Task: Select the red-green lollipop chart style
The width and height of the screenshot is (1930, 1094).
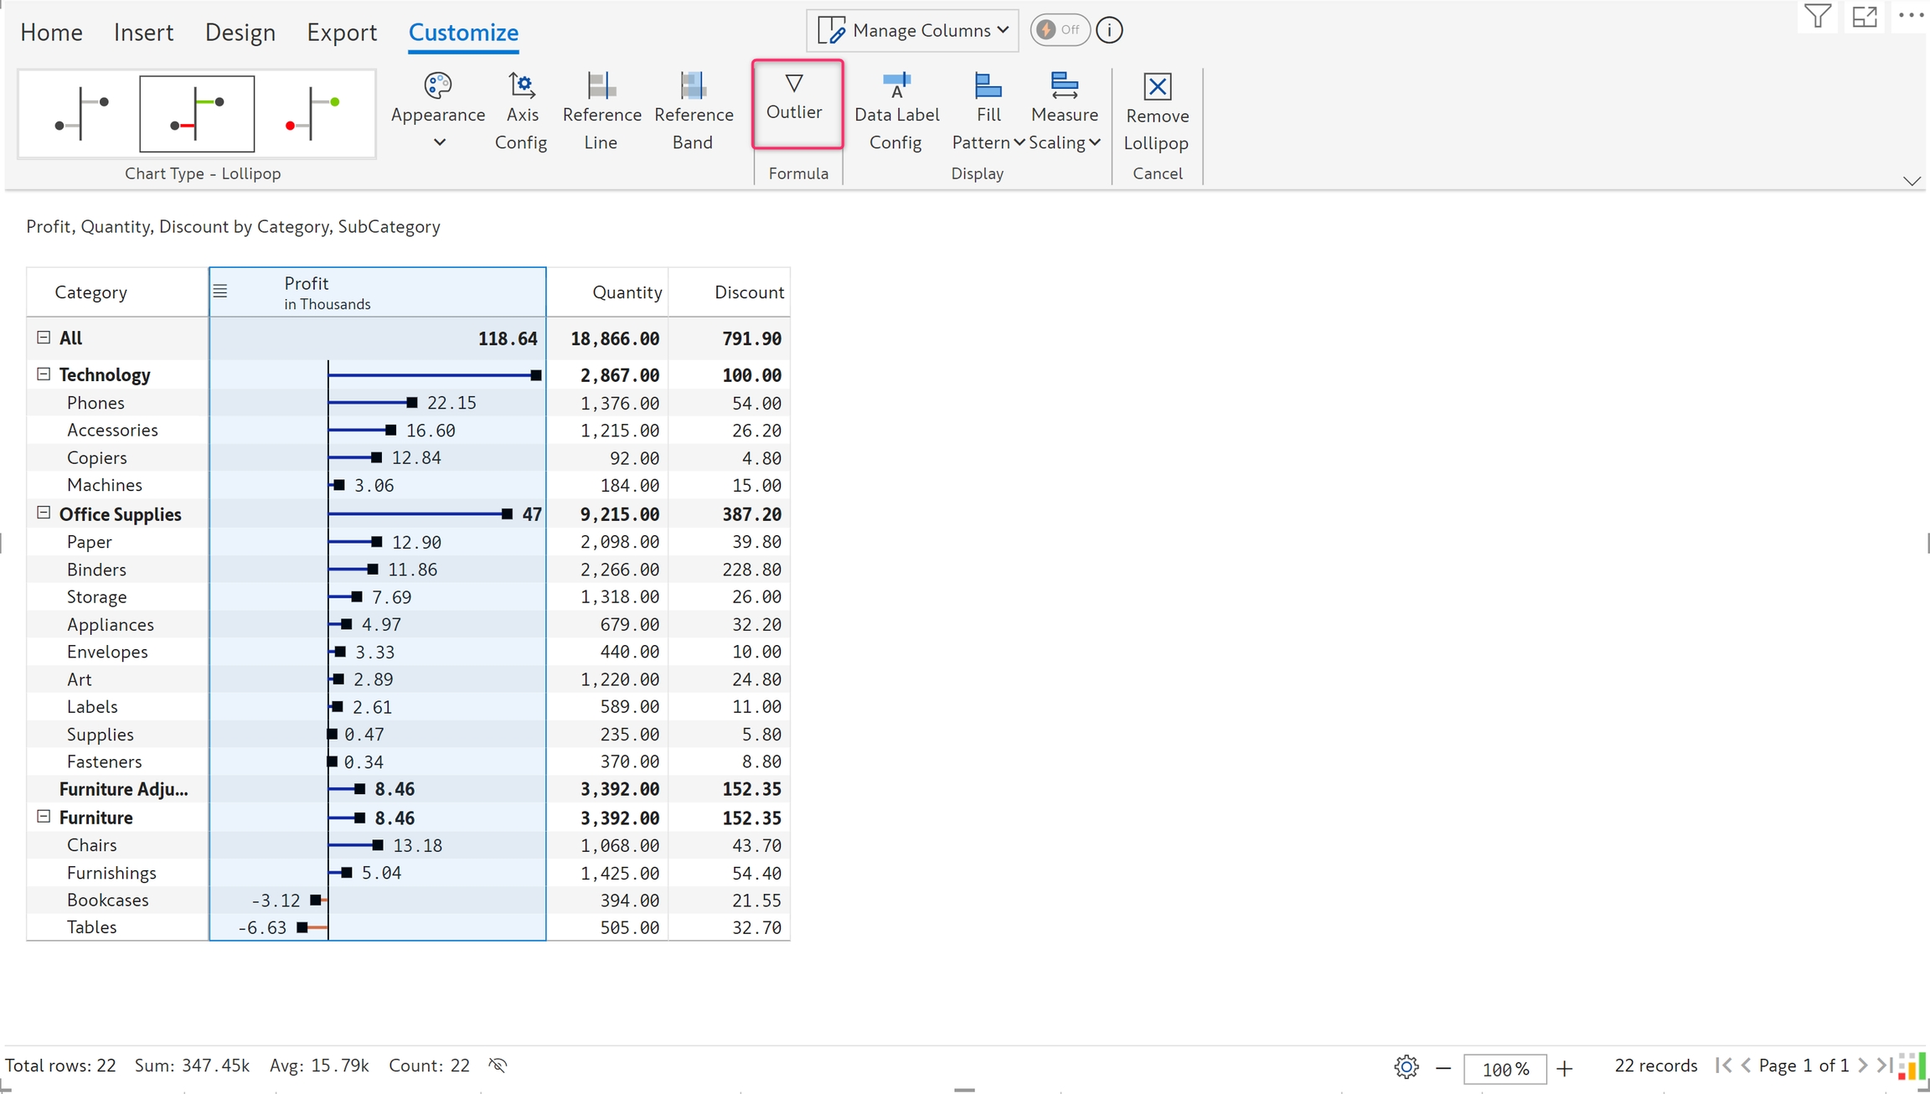Action: click(312, 113)
